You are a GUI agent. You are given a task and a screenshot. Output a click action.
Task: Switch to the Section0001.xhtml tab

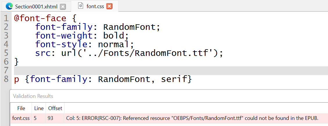point(36,6)
